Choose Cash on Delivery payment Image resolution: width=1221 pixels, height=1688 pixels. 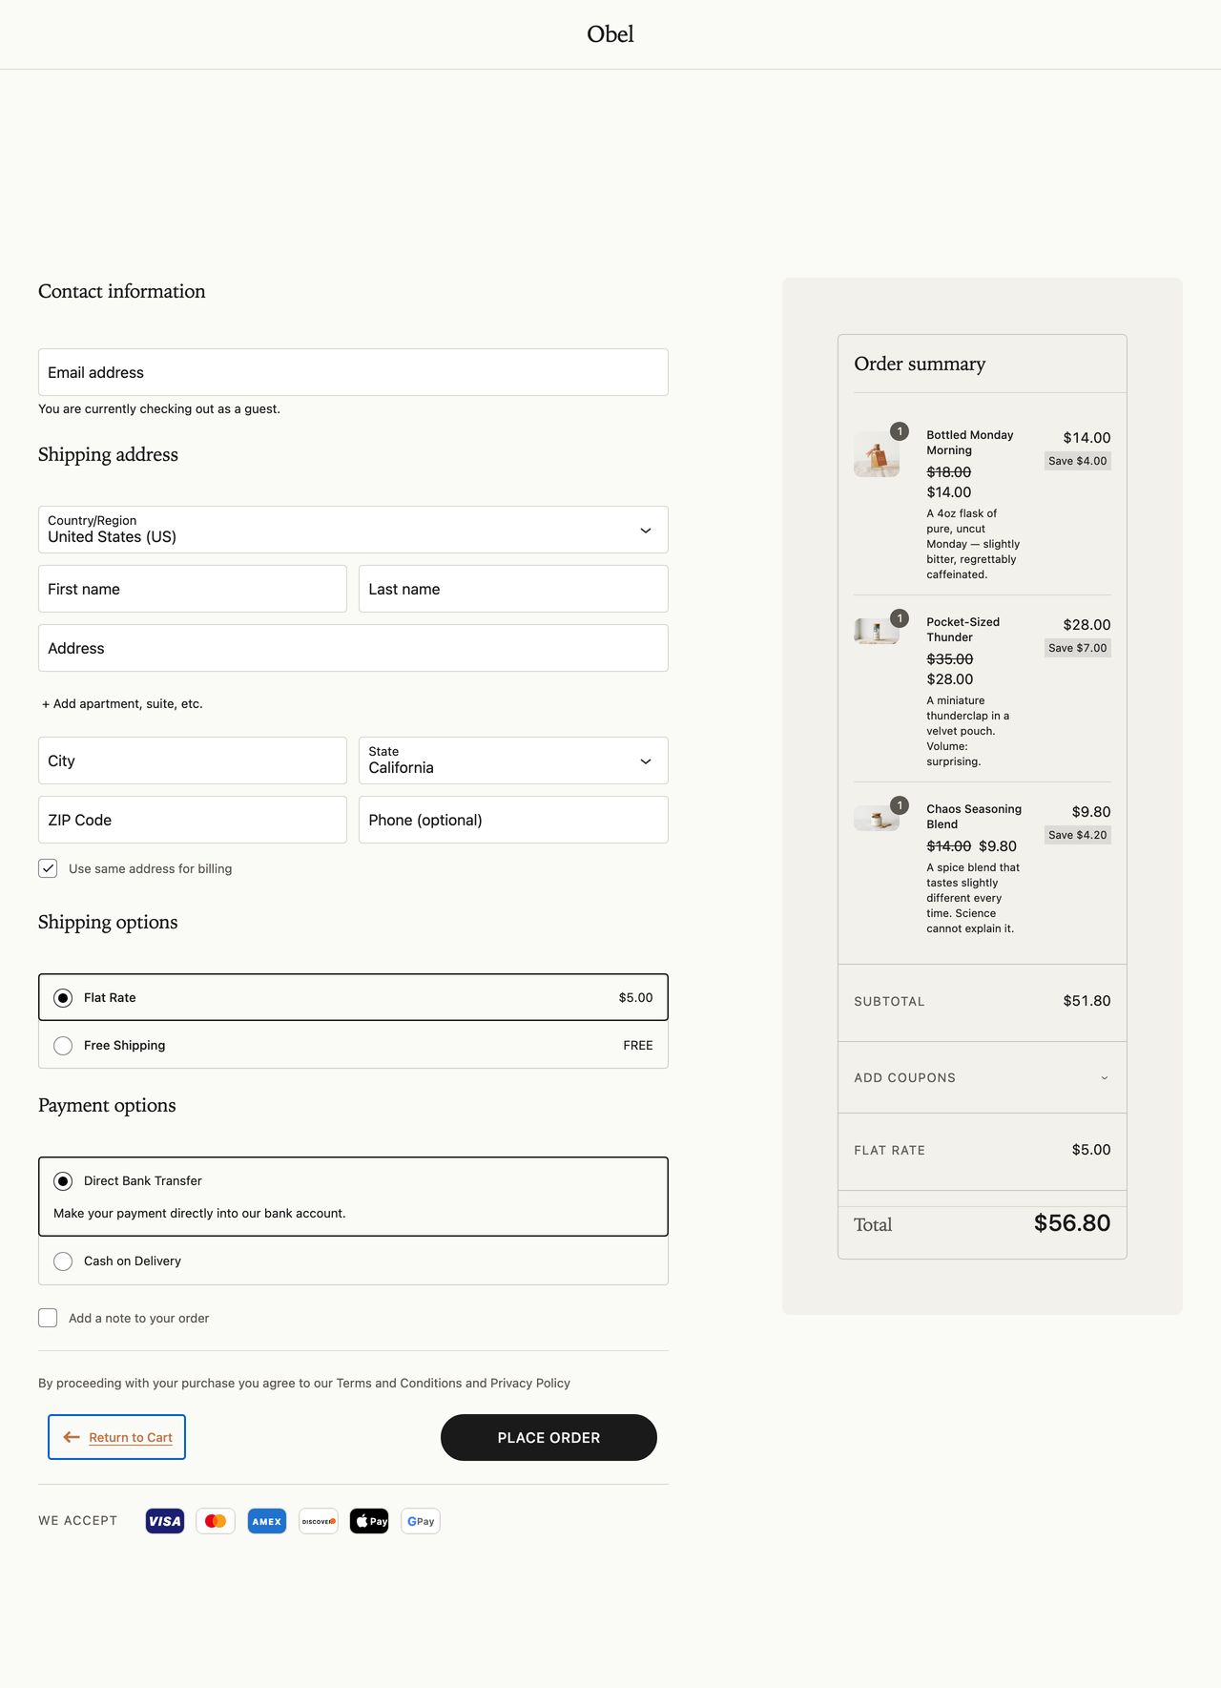[63, 1261]
